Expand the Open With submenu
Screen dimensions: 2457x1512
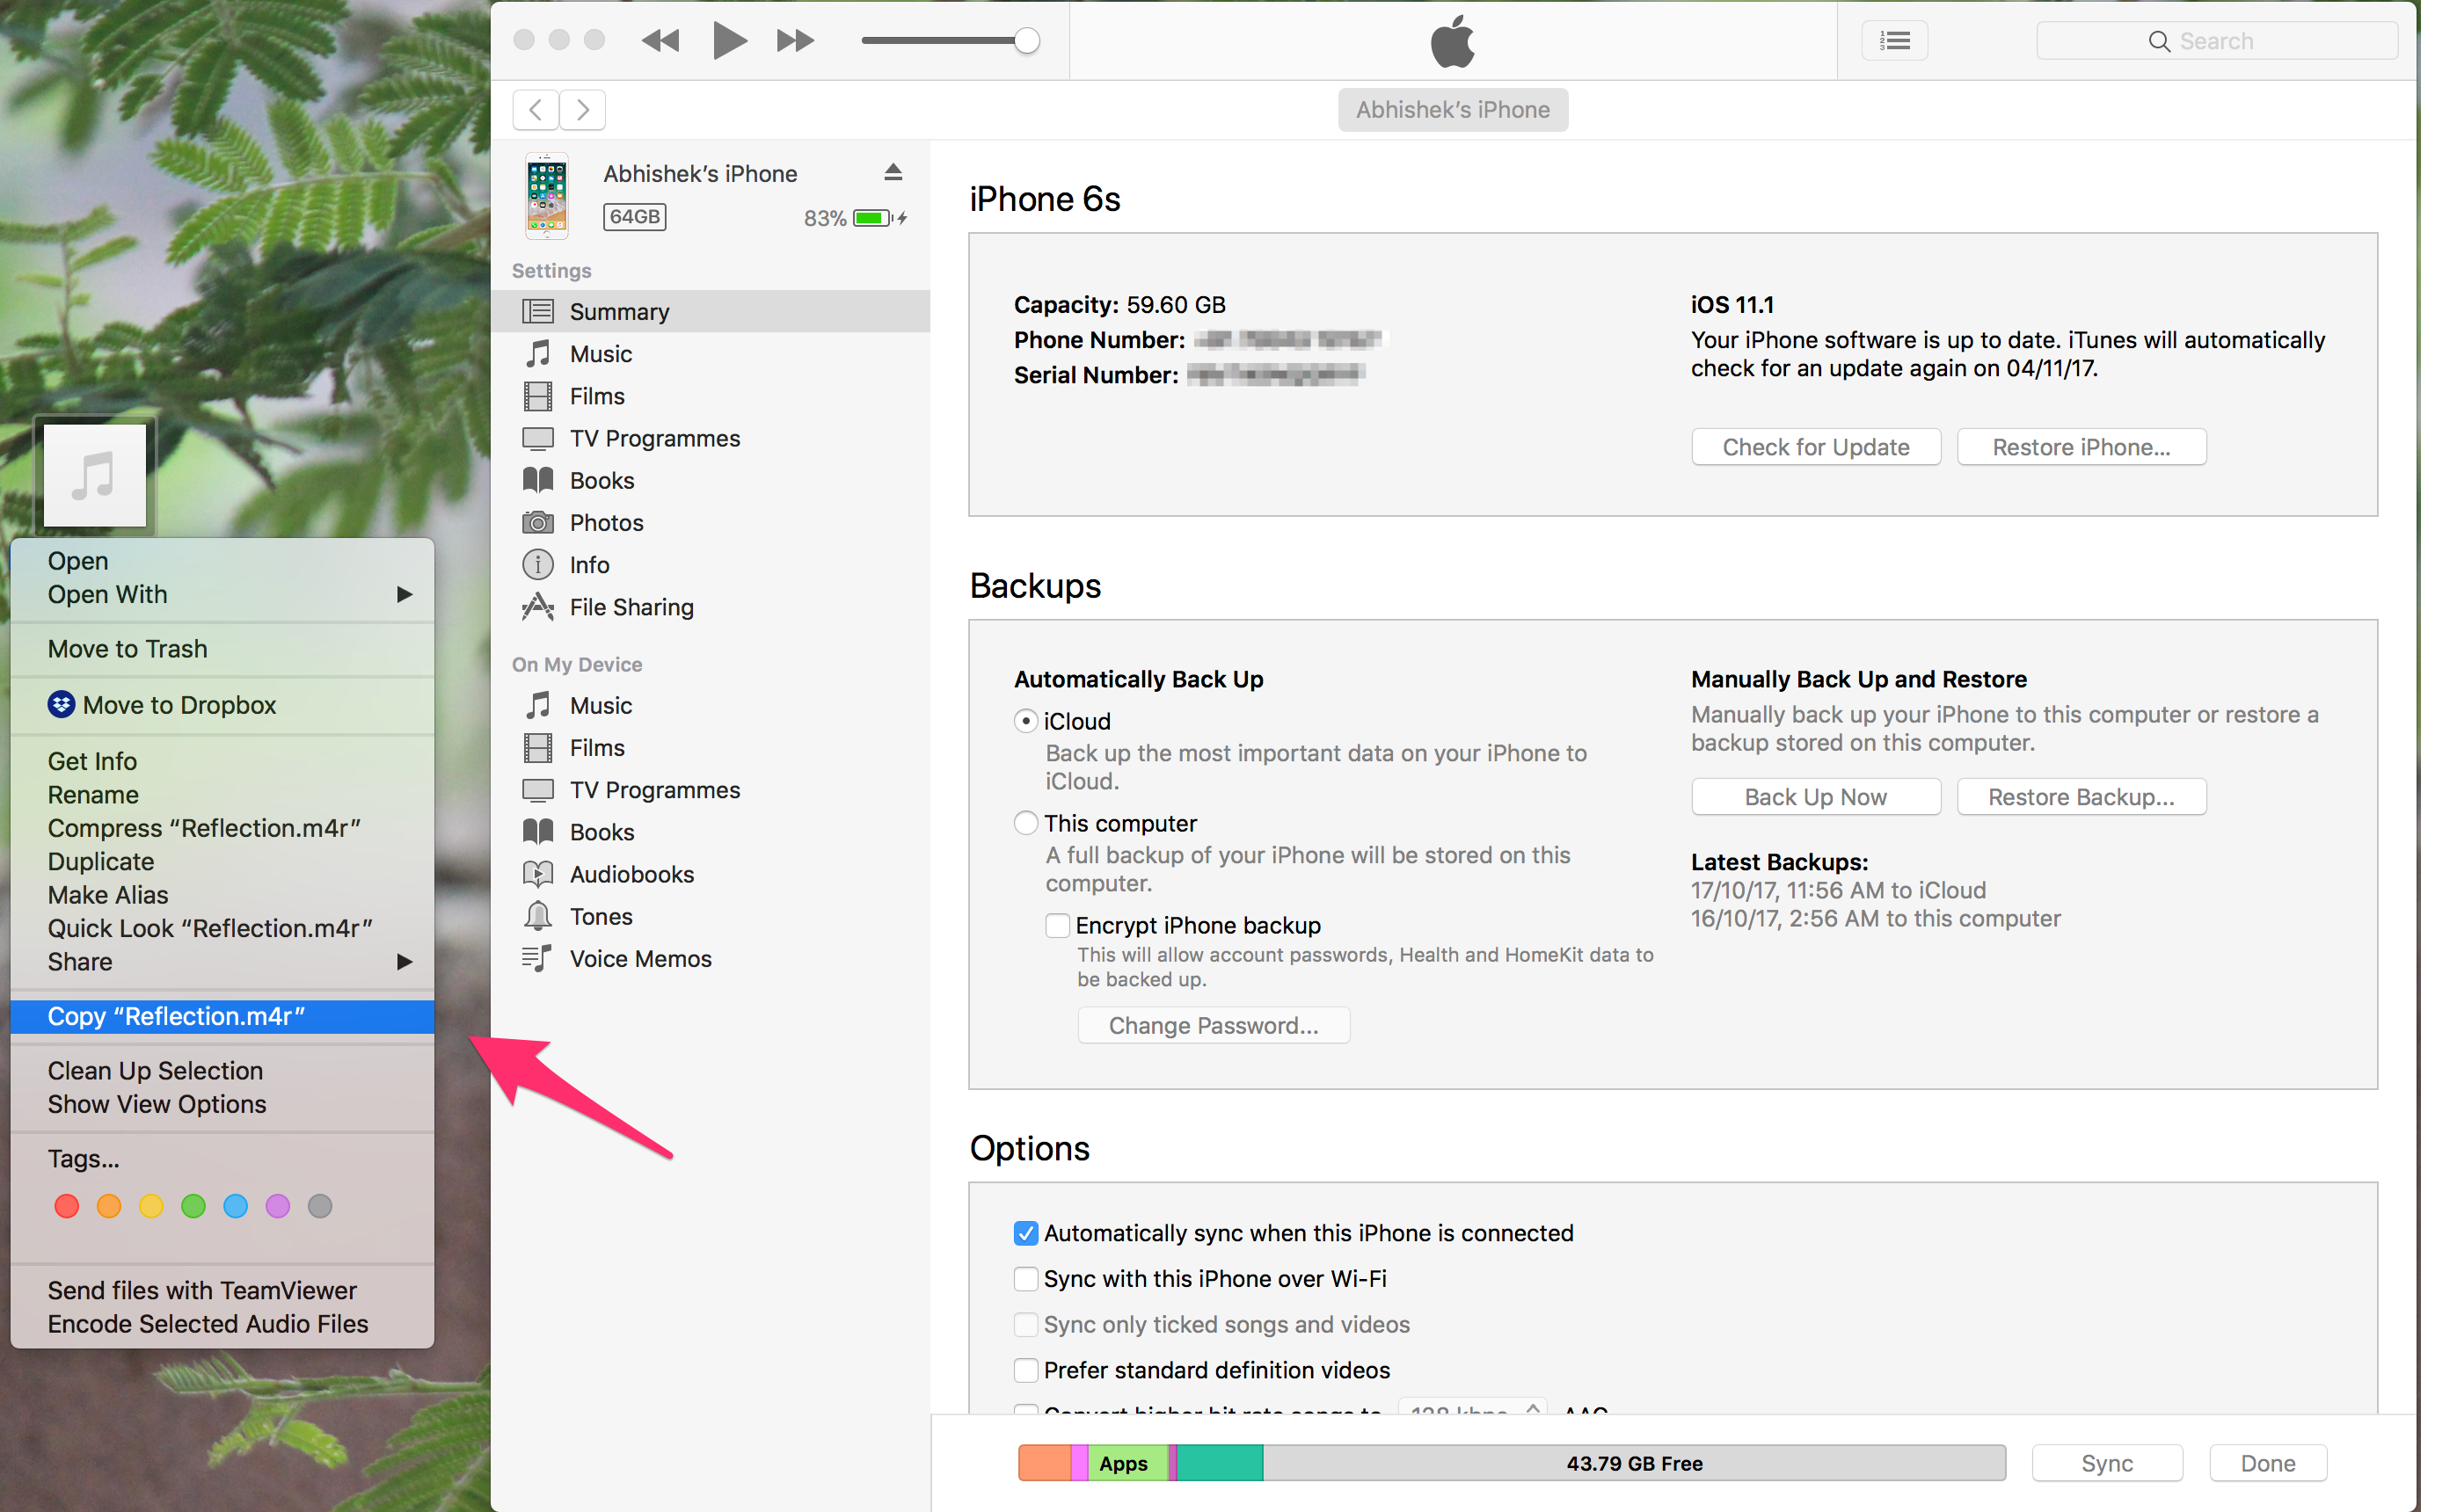(222, 594)
